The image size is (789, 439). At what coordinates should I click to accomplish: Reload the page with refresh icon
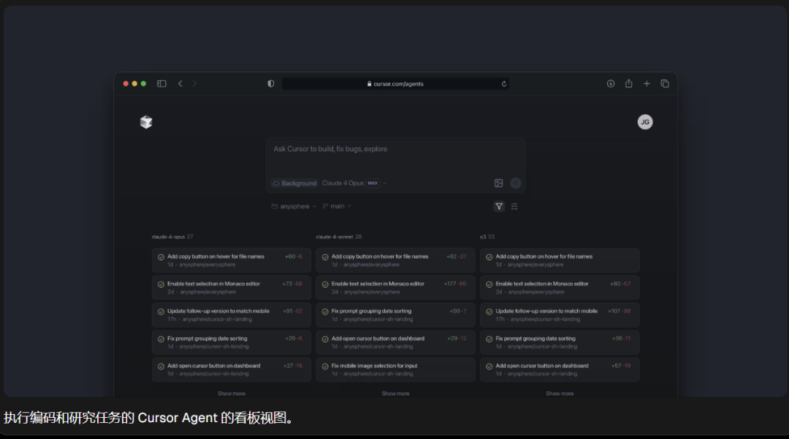point(503,84)
